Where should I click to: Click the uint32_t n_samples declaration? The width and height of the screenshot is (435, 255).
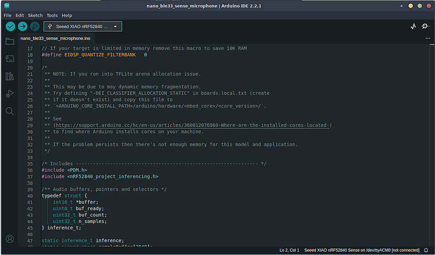[x=80, y=221]
